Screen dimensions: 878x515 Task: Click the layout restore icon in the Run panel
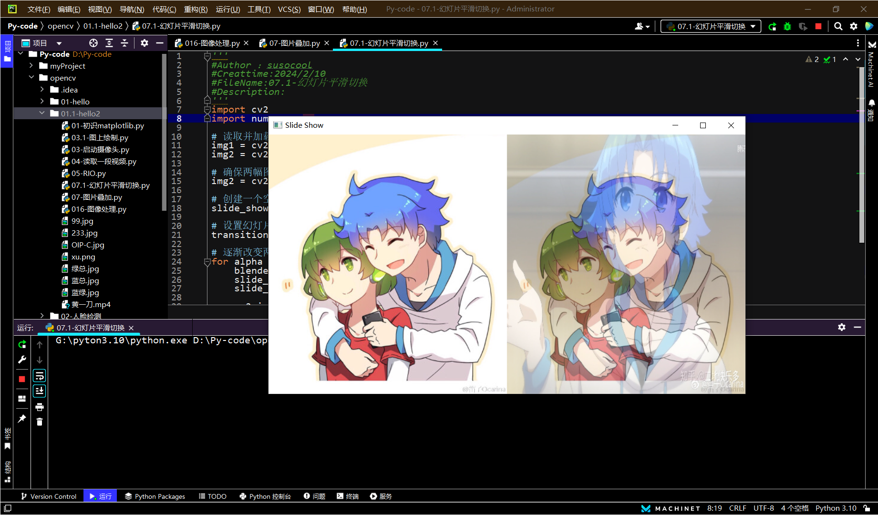22,399
